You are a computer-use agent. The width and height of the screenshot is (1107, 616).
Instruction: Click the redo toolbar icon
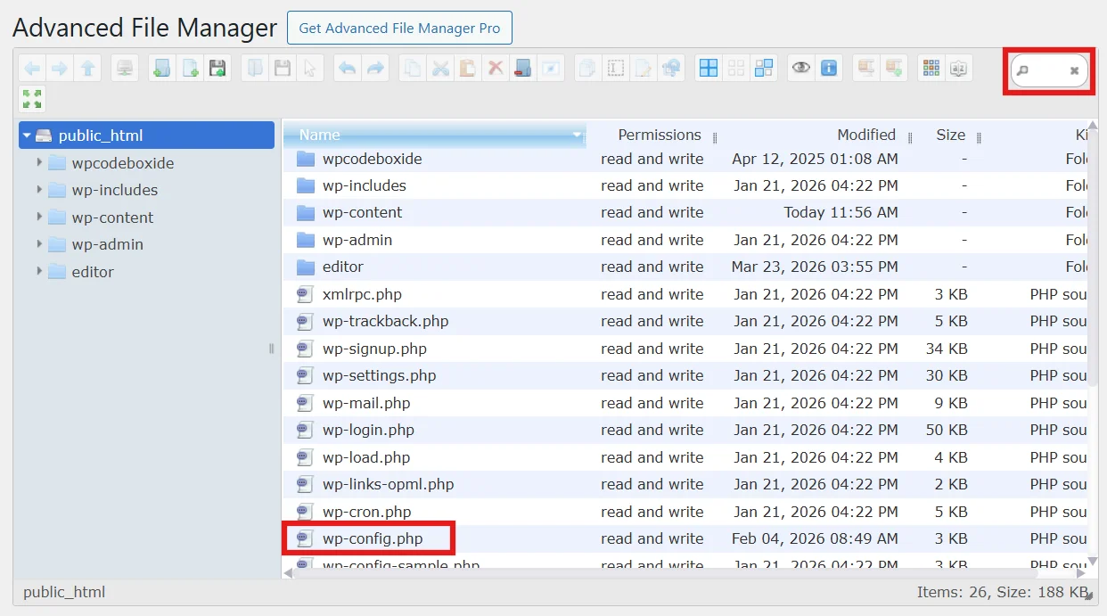[373, 68]
